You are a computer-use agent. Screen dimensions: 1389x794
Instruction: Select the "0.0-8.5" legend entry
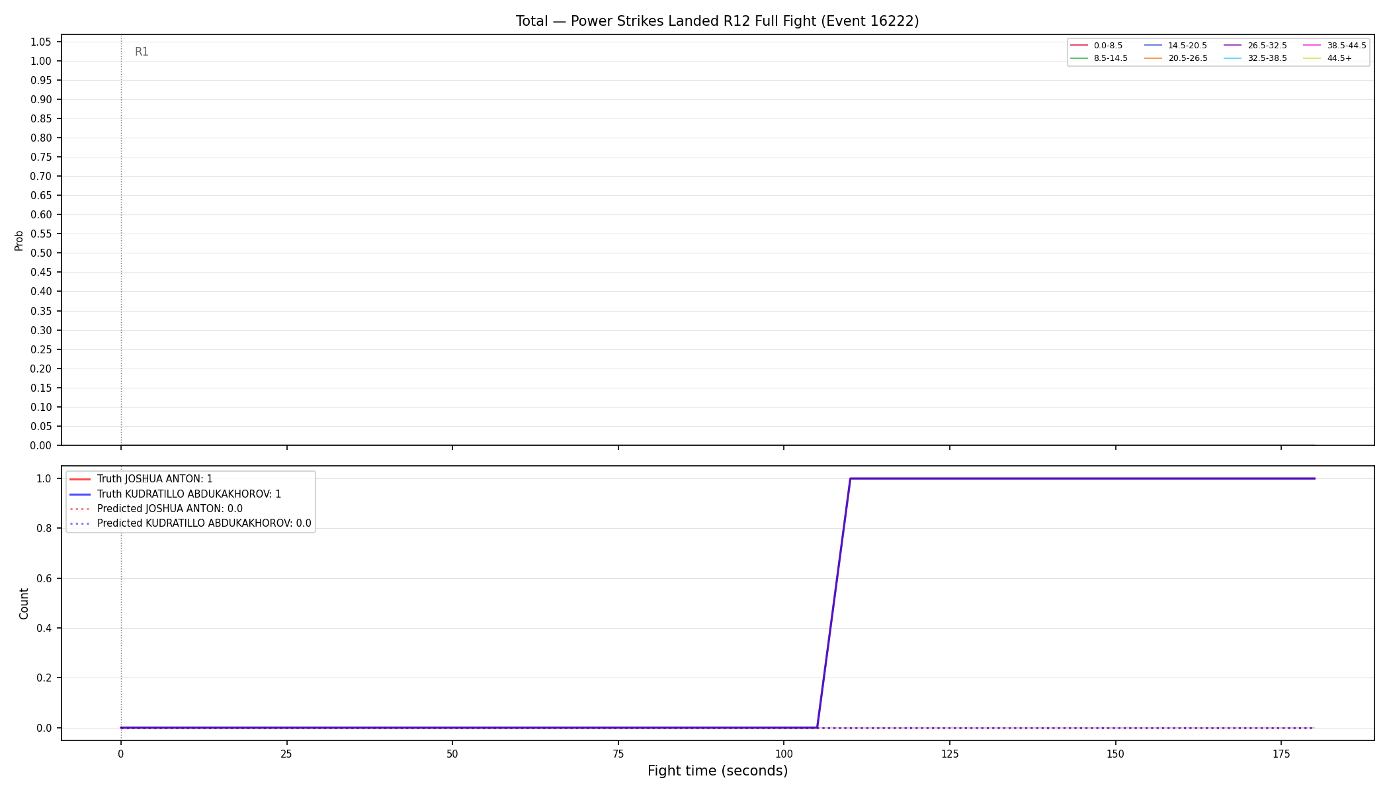1108,46
